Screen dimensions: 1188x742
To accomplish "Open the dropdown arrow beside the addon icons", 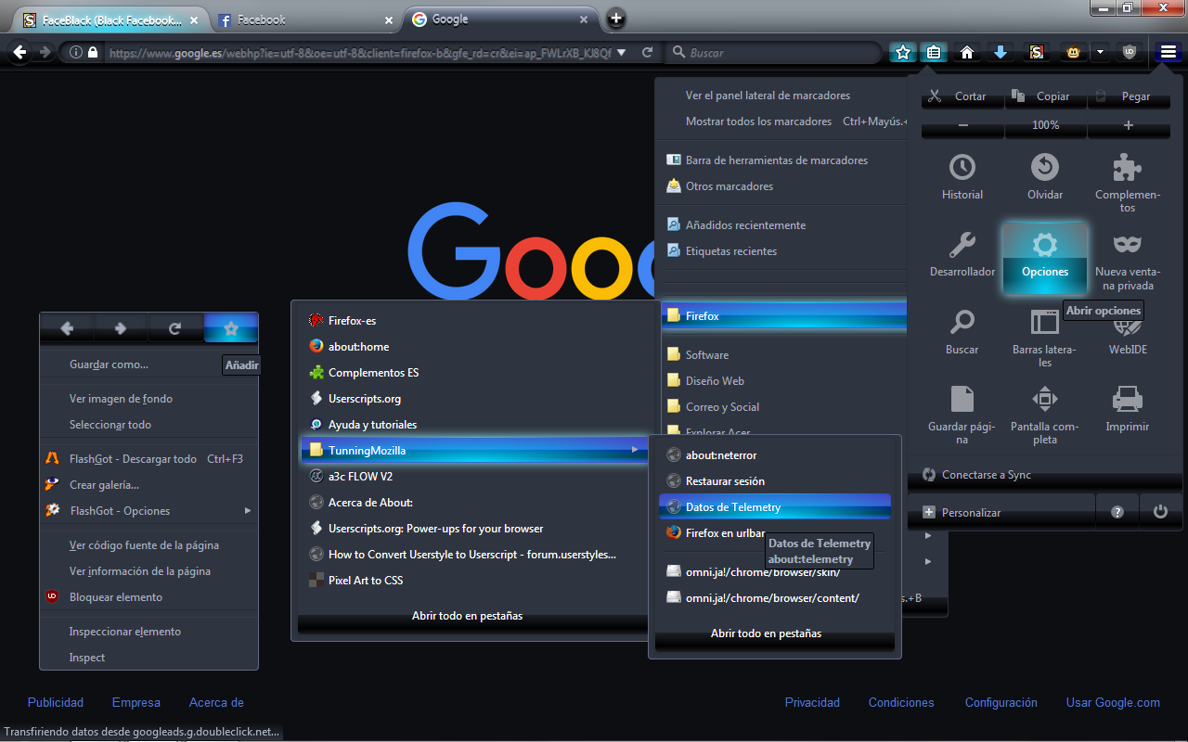I will point(1101,52).
